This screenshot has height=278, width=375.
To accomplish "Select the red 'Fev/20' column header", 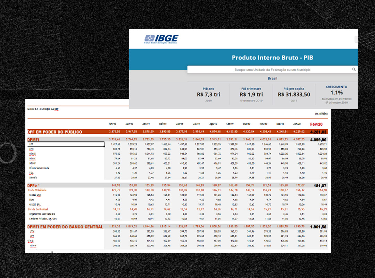I will (316, 124).
